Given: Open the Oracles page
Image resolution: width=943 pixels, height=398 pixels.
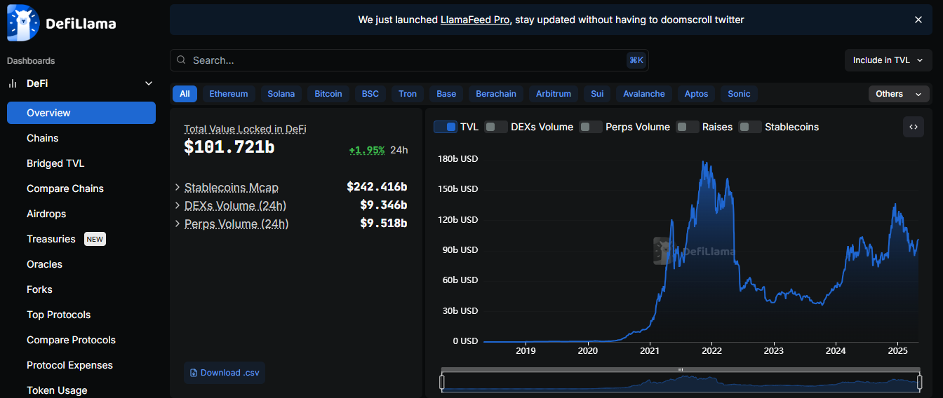Looking at the screenshot, I should [44, 264].
